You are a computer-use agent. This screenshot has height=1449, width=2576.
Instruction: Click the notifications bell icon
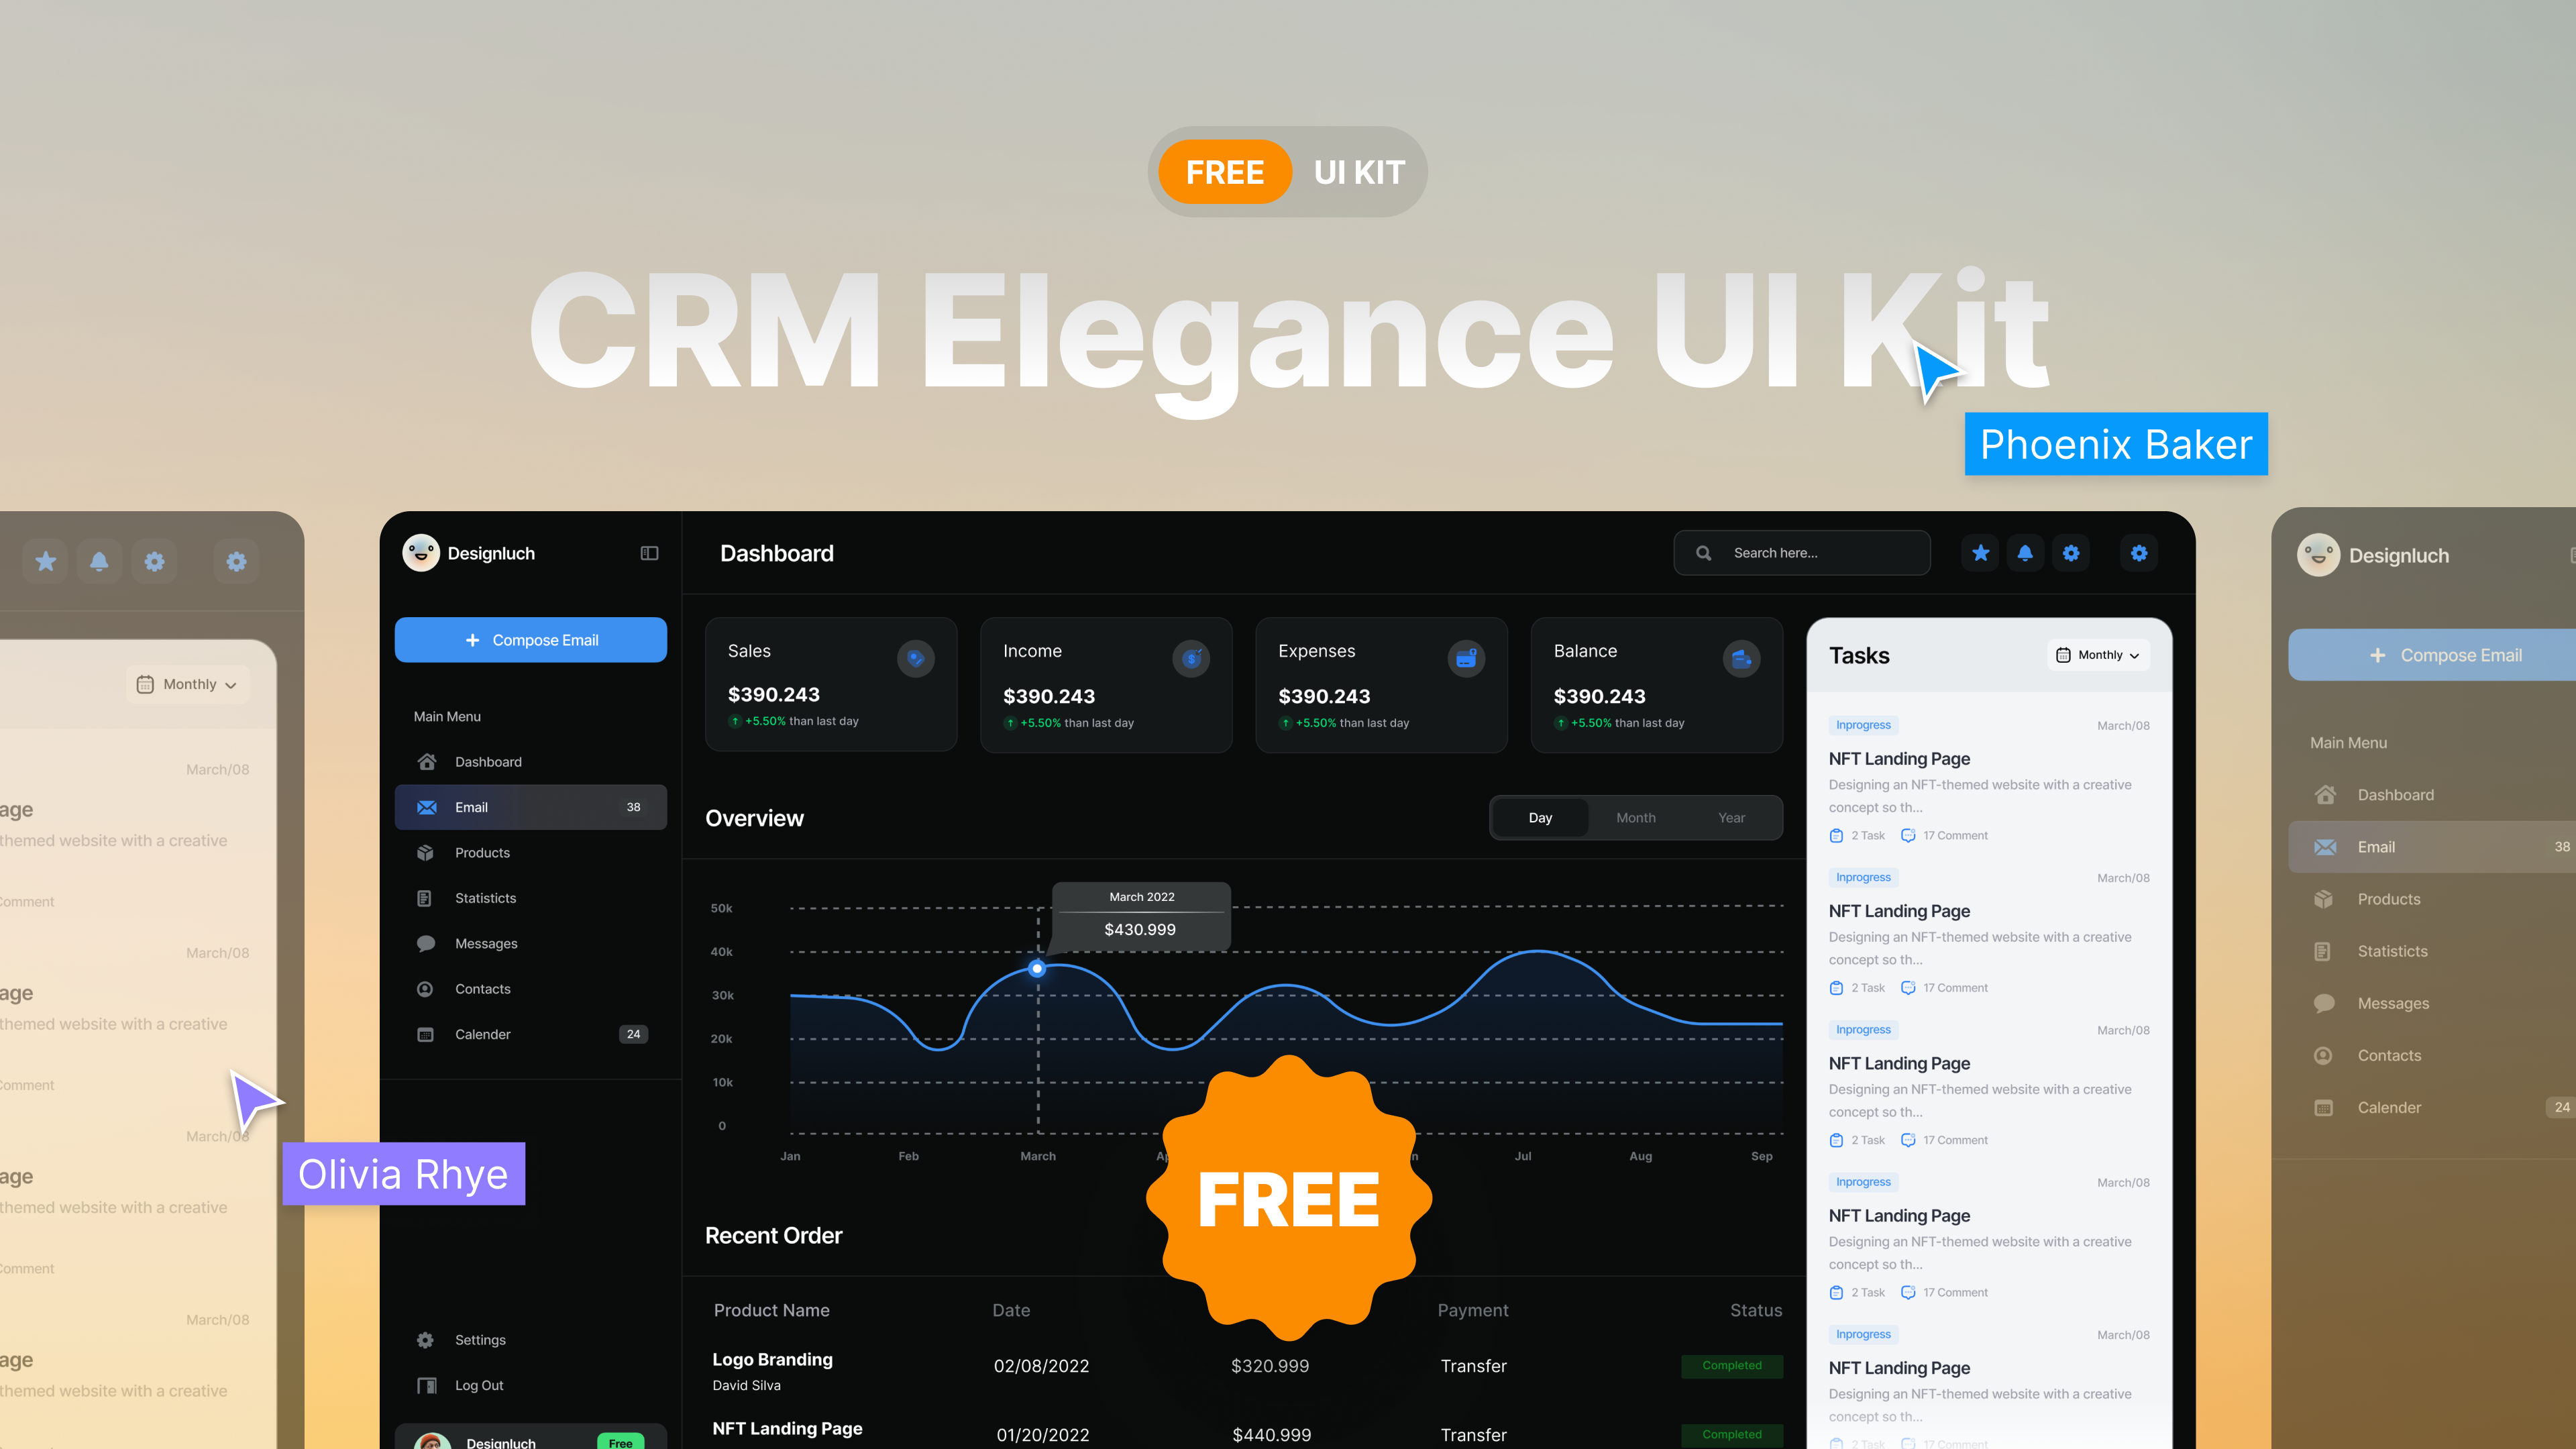(x=2024, y=552)
